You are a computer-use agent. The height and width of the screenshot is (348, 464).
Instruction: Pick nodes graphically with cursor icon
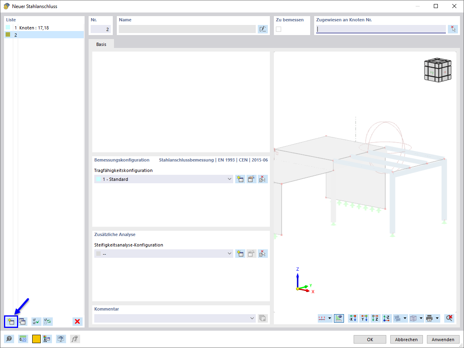pos(453,29)
